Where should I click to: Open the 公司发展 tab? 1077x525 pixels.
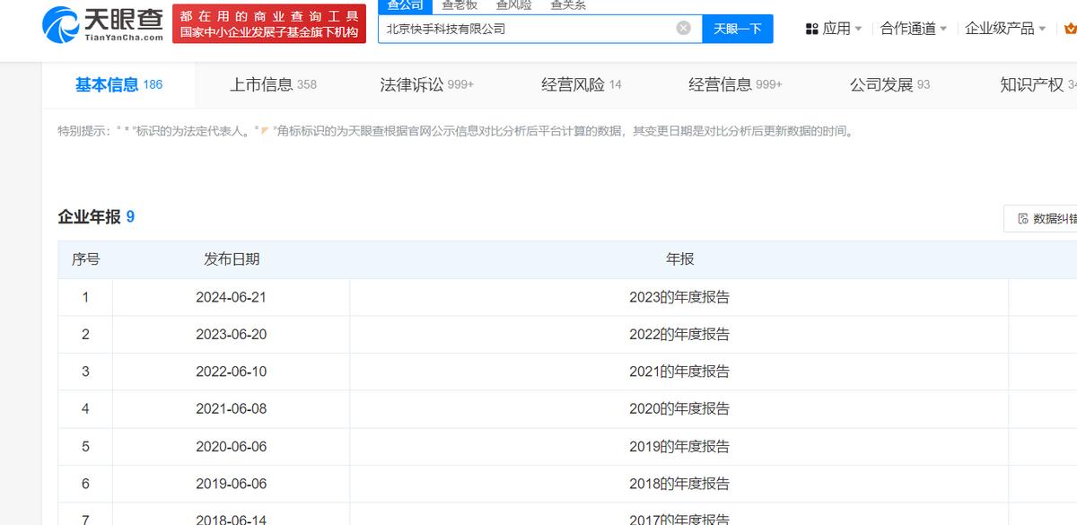click(x=889, y=84)
